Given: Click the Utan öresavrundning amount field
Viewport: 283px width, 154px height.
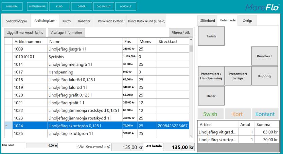Looking at the screenshot, I should [127, 147].
